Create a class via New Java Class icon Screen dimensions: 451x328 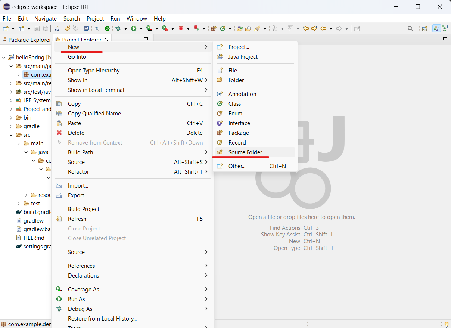click(223, 28)
